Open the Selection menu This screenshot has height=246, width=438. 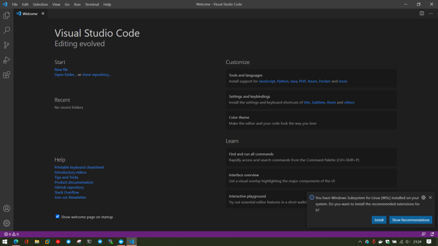[x=40, y=4]
